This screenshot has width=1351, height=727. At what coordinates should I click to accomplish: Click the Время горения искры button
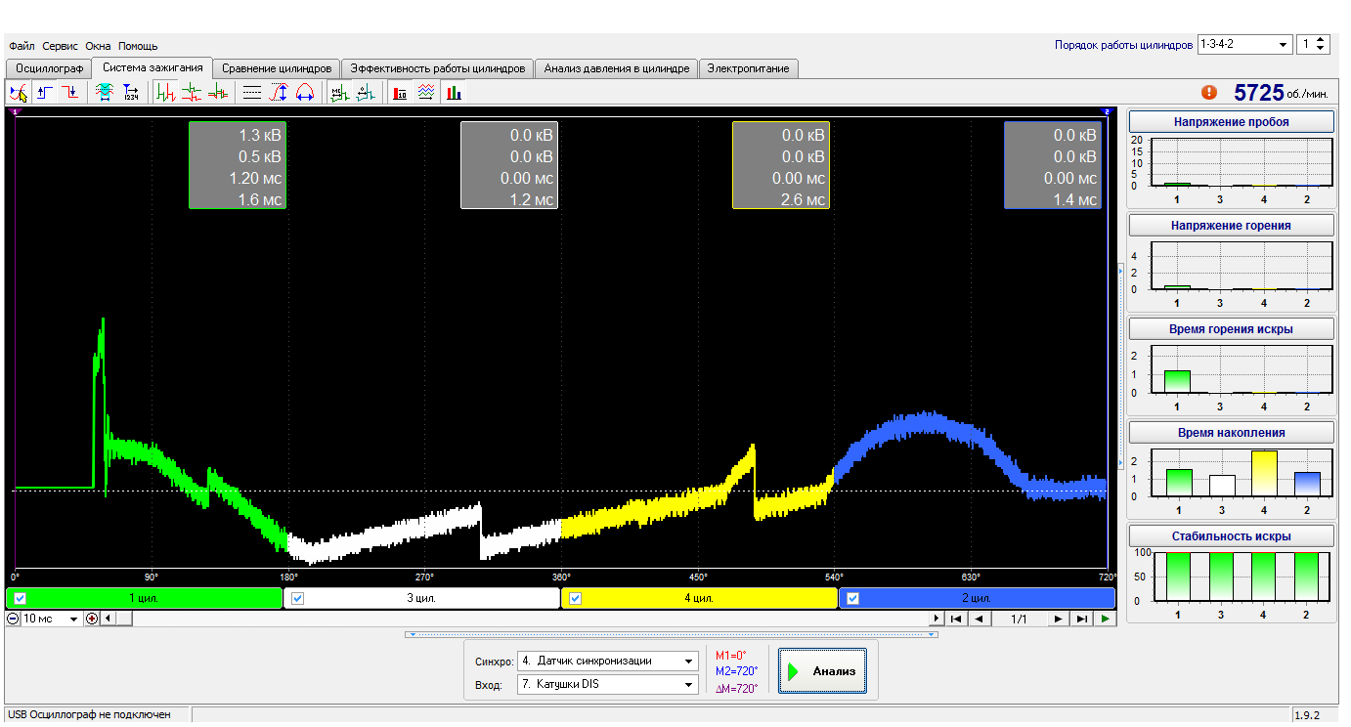1231,328
